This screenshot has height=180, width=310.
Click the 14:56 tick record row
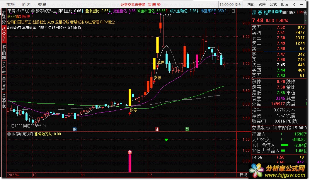[x=279, y=157]
